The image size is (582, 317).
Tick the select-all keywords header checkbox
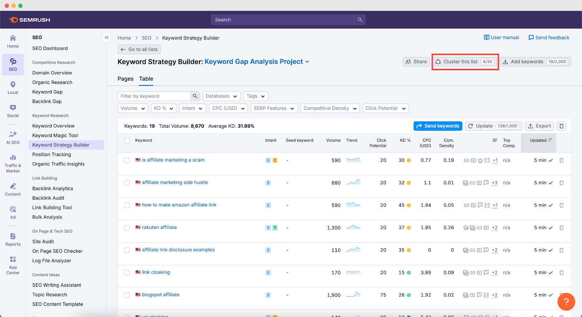click(x=127, y=141)
